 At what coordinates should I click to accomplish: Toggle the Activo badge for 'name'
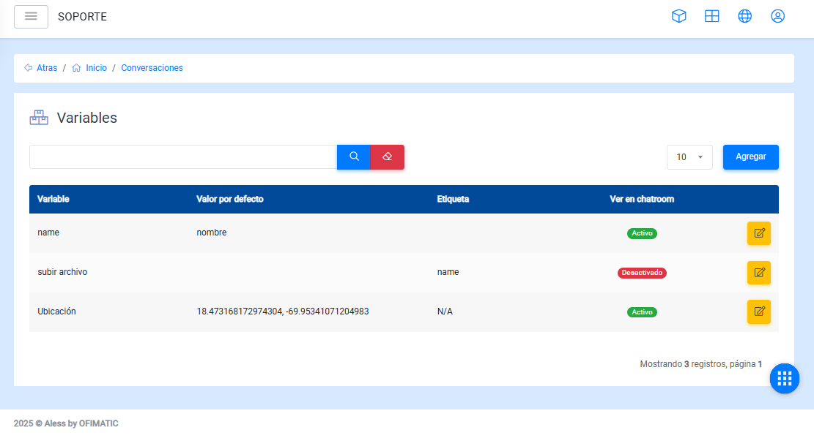click(x=642, y=233)
